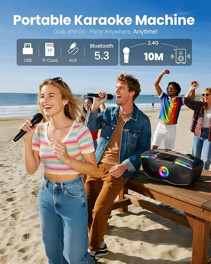Click the speaker icon with sound waves
This screenshot has width=211, height=264.
(181, 56)
